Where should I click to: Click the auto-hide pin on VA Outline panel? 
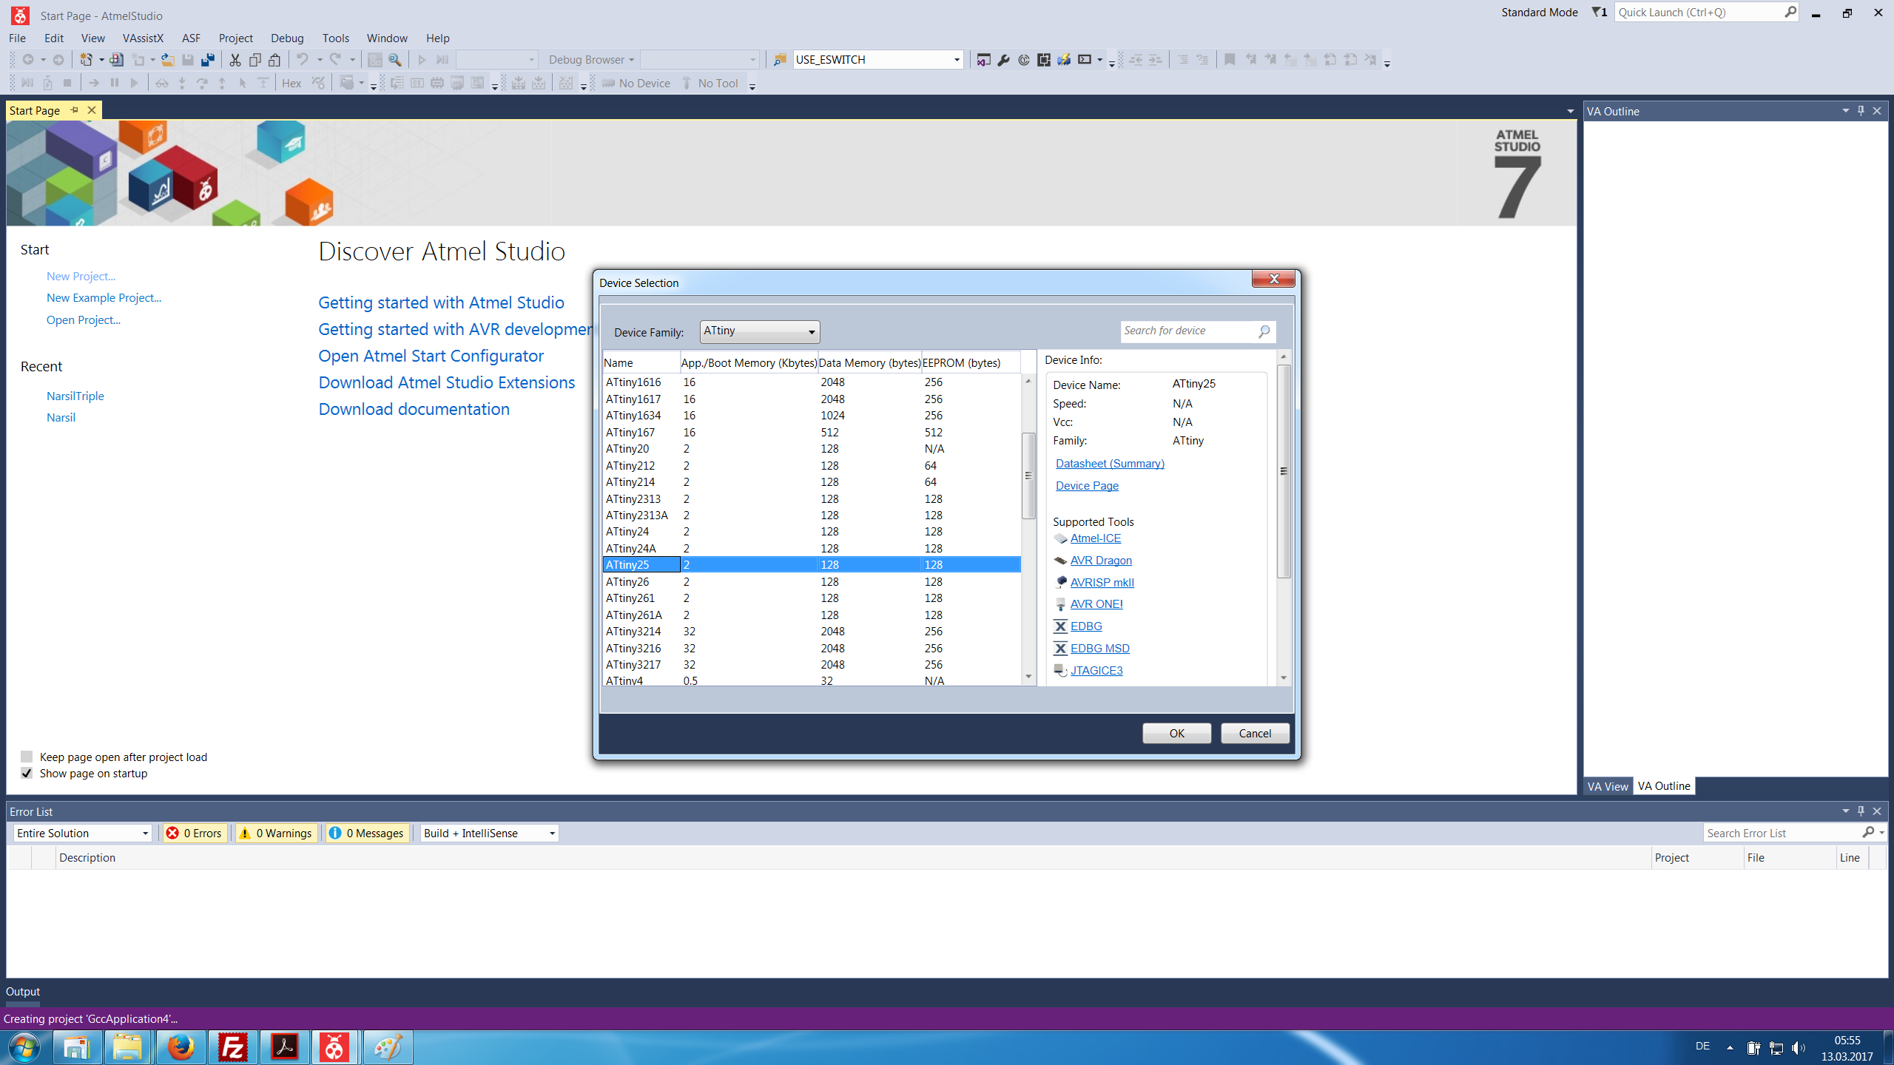tap(1861, 111)
